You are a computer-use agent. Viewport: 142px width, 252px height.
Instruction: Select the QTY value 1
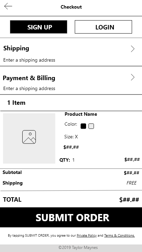pyautogui.click(x=73, y=160)
